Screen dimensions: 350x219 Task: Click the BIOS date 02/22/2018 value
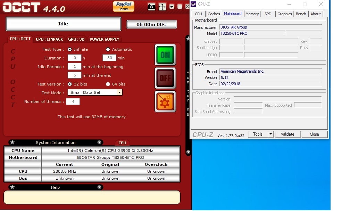(270, 84)
